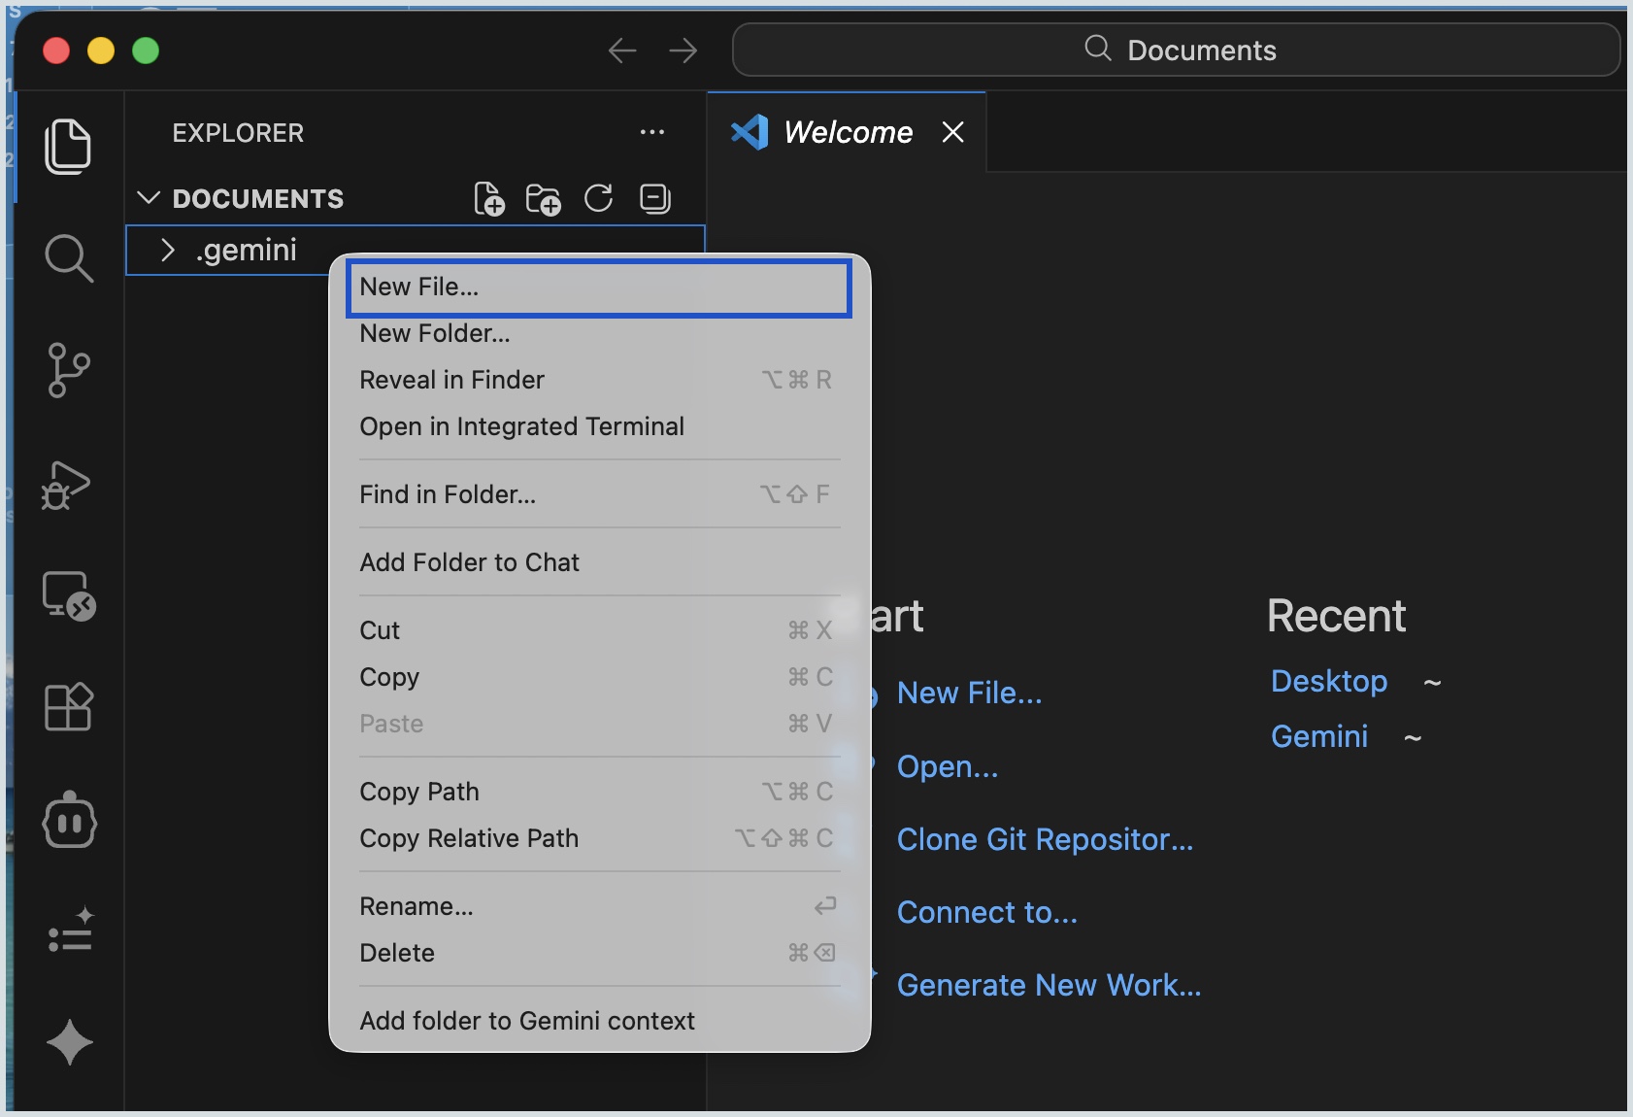Viewport: 1633px width, 1117px height.
Task: Choose Copy Path from context menu
Action: click(x=599, y=792)
